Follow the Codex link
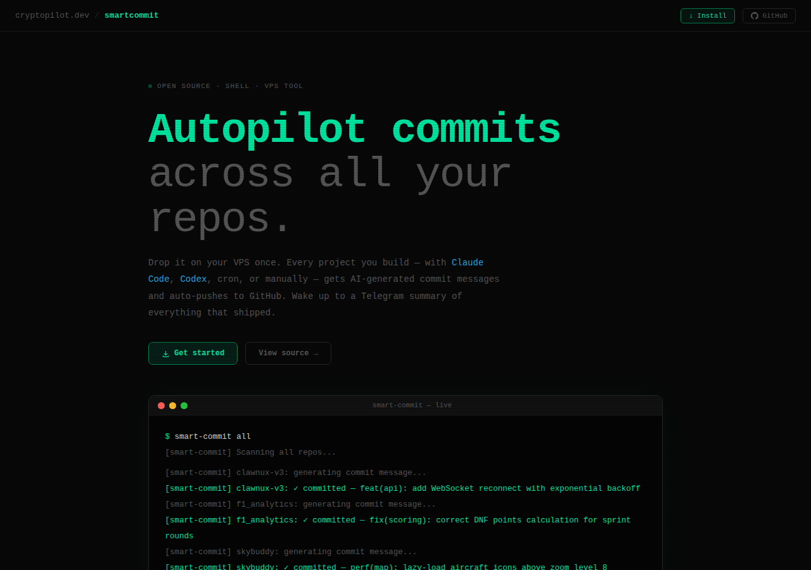The height and width of the screenshot is (570, 811). click(x=193, y=279)
